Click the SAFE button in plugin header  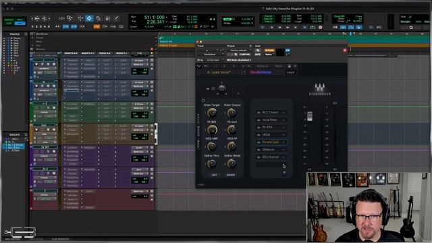[258, 55]
